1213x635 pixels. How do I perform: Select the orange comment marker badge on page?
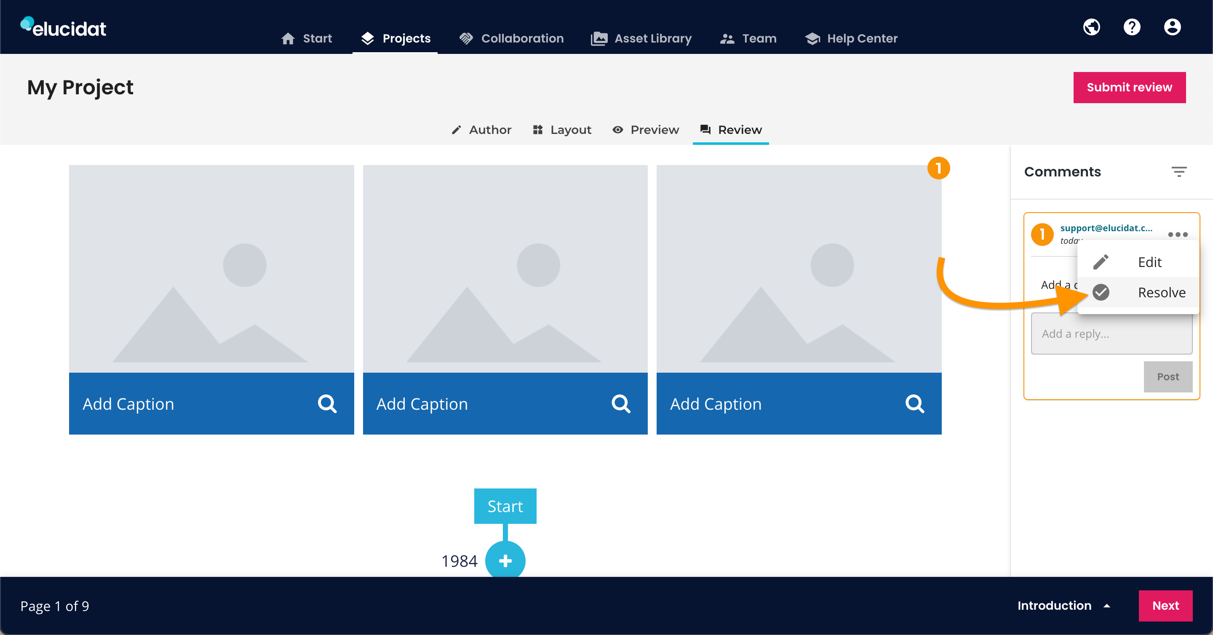[938, 168]
